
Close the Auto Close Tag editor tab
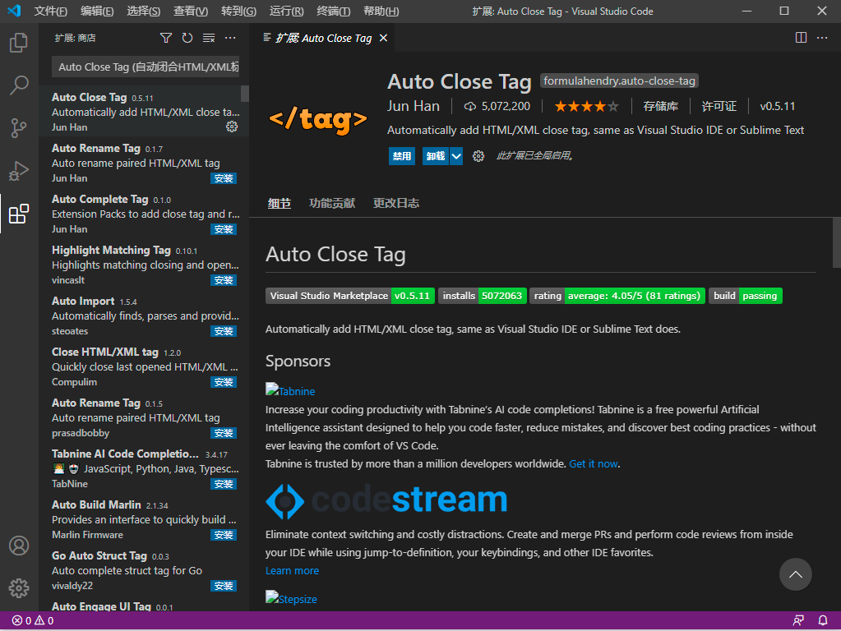click(x=383, y=38)
